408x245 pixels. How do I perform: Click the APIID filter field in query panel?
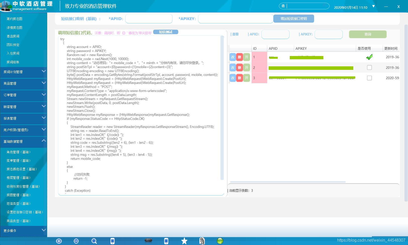(x=275, y=34)
